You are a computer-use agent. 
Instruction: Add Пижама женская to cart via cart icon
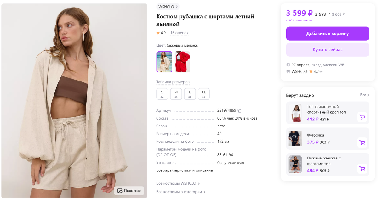click(362, 169)
